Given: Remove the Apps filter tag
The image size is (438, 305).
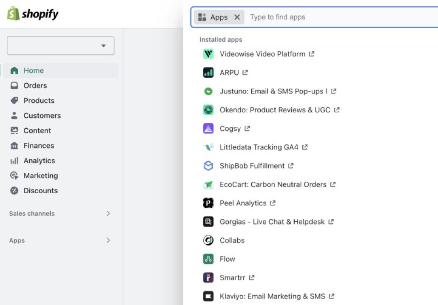Looking at the screenshot, I should tap(237, 17).
